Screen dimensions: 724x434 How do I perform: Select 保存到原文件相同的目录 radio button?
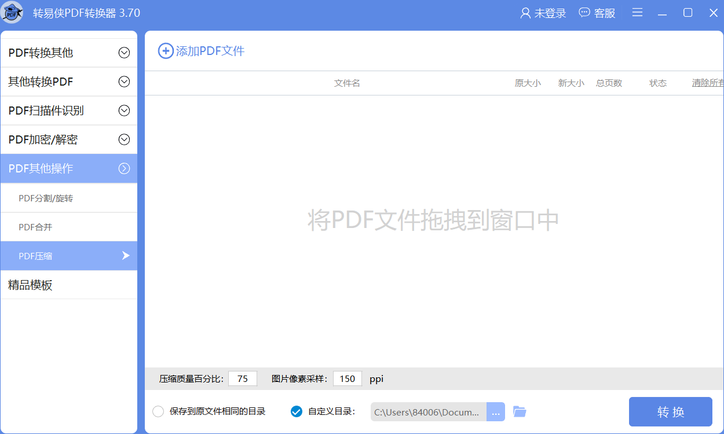(158, 411)
